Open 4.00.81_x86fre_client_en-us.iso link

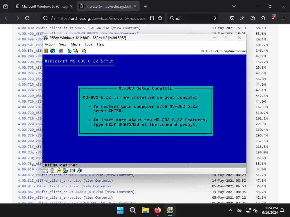(48, 186)
